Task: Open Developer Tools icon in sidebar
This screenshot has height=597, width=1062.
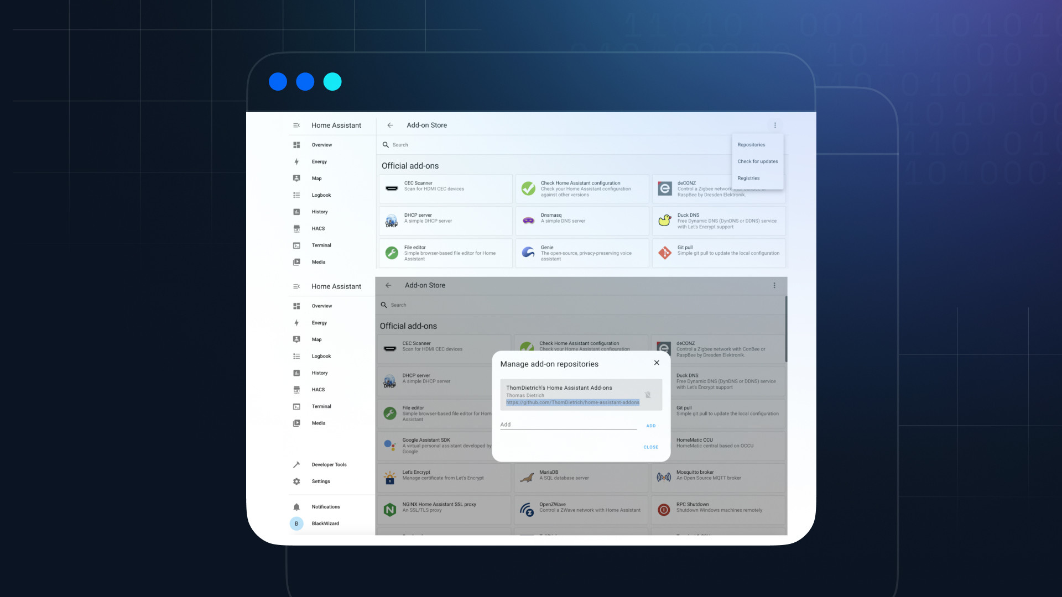Action: (296, 464)
